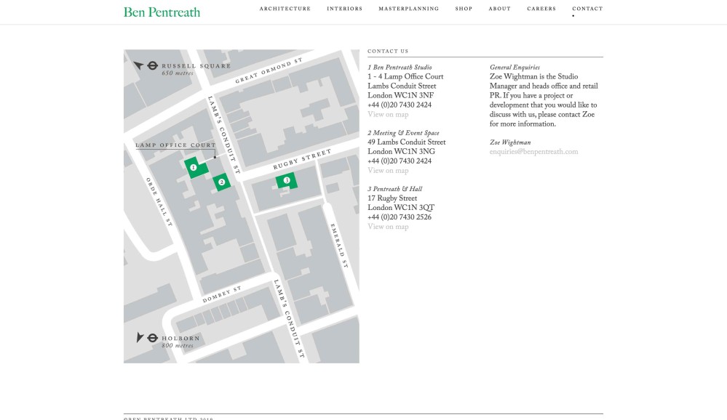This screenshot has height=420, width=727.
Task: Click the Russell Square underground roundel icon
Action: point(153,65)
